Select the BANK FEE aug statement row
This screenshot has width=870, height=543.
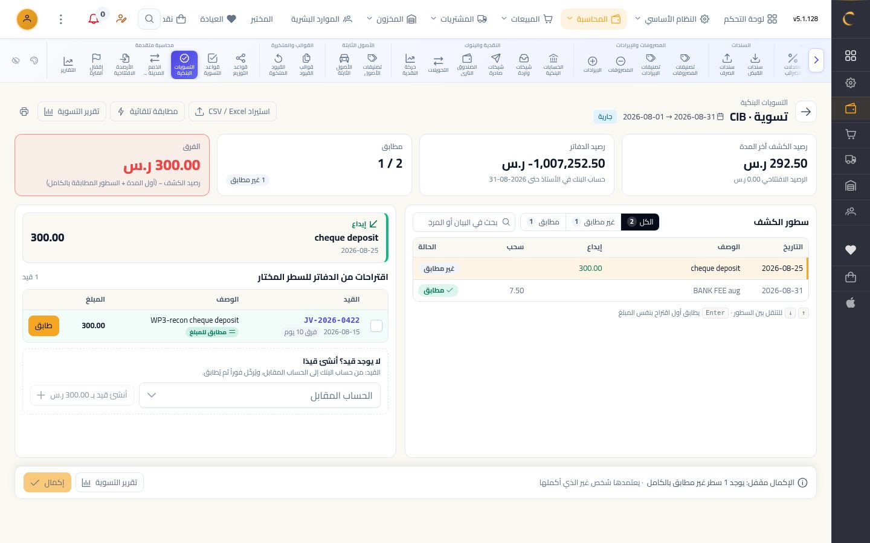(610, 291)
